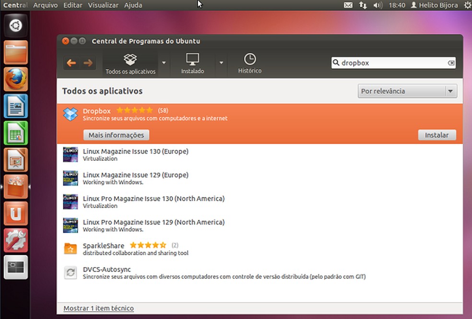Click Instalar for Dropbox

point(437,135)
